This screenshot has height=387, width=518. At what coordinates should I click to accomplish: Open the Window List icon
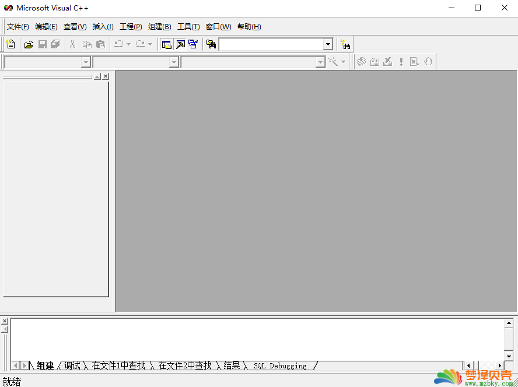pos(193,44)
